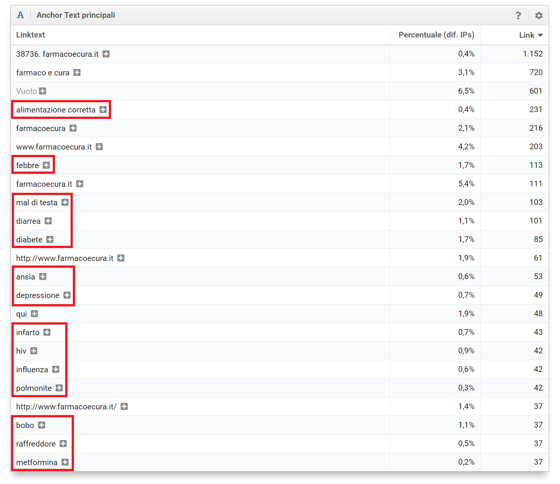Click the 85 link count value

click(x=538, y=239)
